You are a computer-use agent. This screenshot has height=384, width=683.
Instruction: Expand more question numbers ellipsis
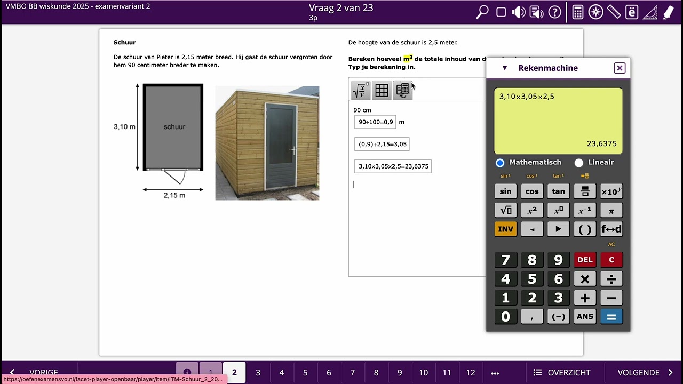pos(495,373)
